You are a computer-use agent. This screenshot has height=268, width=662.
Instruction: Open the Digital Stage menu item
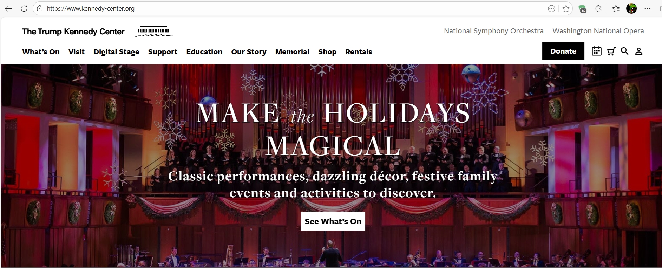point(116,52)
